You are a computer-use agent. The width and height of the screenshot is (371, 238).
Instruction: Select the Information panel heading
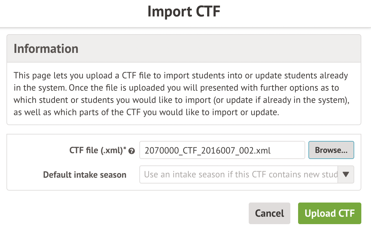click(x=46, y=48)
